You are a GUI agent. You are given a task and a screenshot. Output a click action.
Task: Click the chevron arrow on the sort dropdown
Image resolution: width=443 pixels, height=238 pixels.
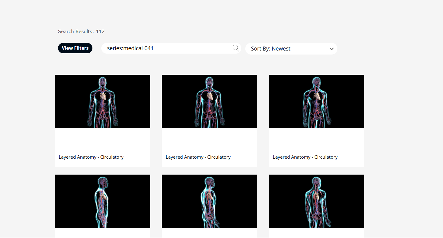pyautogui.click(x=332, y=49)
